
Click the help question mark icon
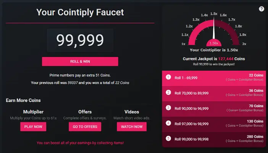point(262,9)
